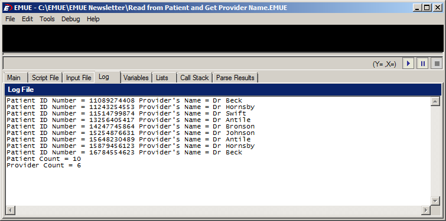This screenshot has width=446, height=221.
Task: Click the Patient Count = 10 line
Action: (44, 159)
